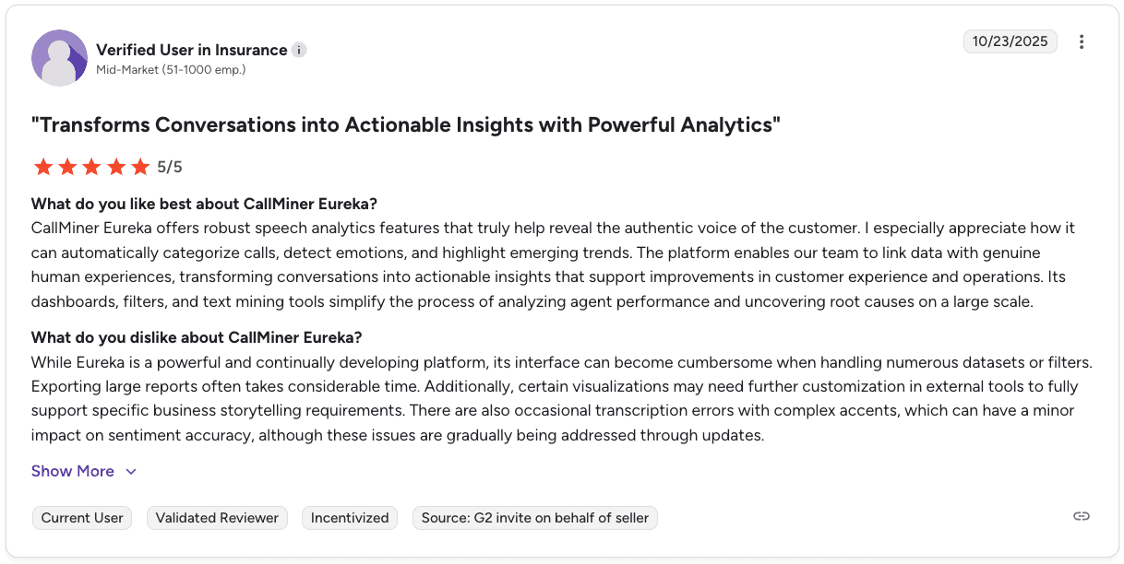
Task: Click the 10/23/2025 date badge
Action: pyautogui.click(x=1010, y=41)
